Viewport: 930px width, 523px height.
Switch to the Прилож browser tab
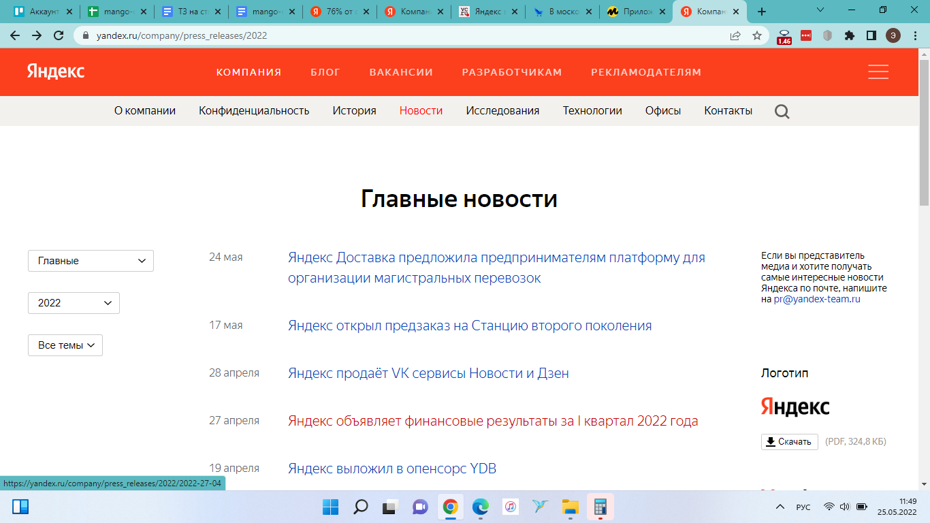point(635,12)
